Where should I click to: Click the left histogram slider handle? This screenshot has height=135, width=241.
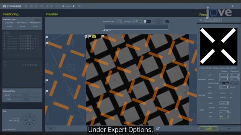click(104, 30)
